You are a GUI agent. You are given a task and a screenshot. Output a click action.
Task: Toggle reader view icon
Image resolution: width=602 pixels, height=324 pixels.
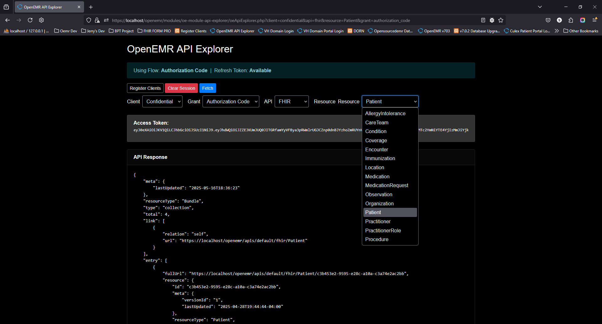coord(483,20)
